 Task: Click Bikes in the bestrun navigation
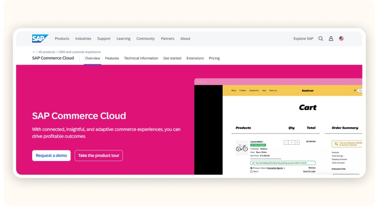point(234,91)
